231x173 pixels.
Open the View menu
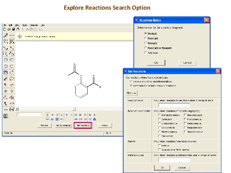[17, 25]
